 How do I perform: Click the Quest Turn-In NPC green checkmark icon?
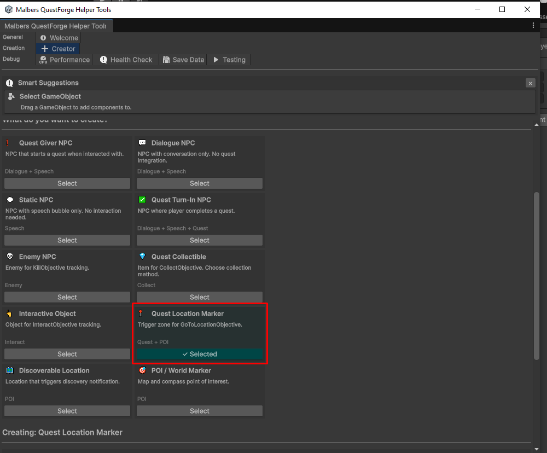[x=142, y=200]
